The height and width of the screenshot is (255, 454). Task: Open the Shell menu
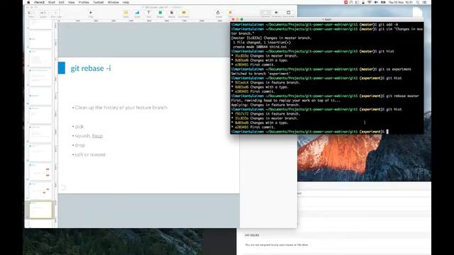click(52, 2)
